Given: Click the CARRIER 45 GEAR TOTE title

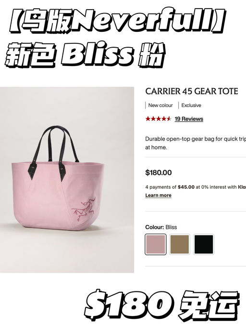Looking at the screenshot, I should [192, 91].
